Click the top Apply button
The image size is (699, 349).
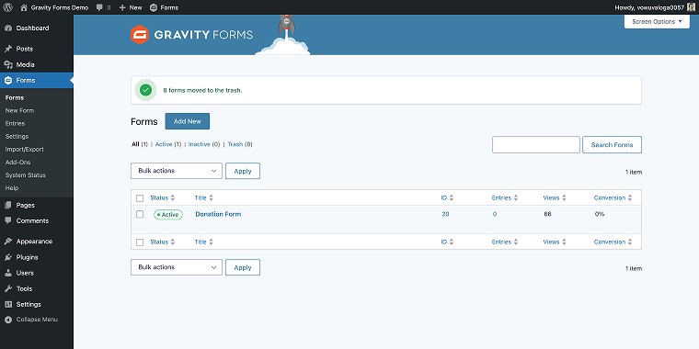tap(243, 171)
